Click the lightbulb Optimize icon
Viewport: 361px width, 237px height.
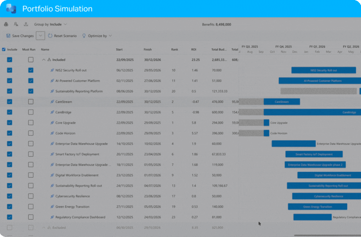[x=84, y=36]
